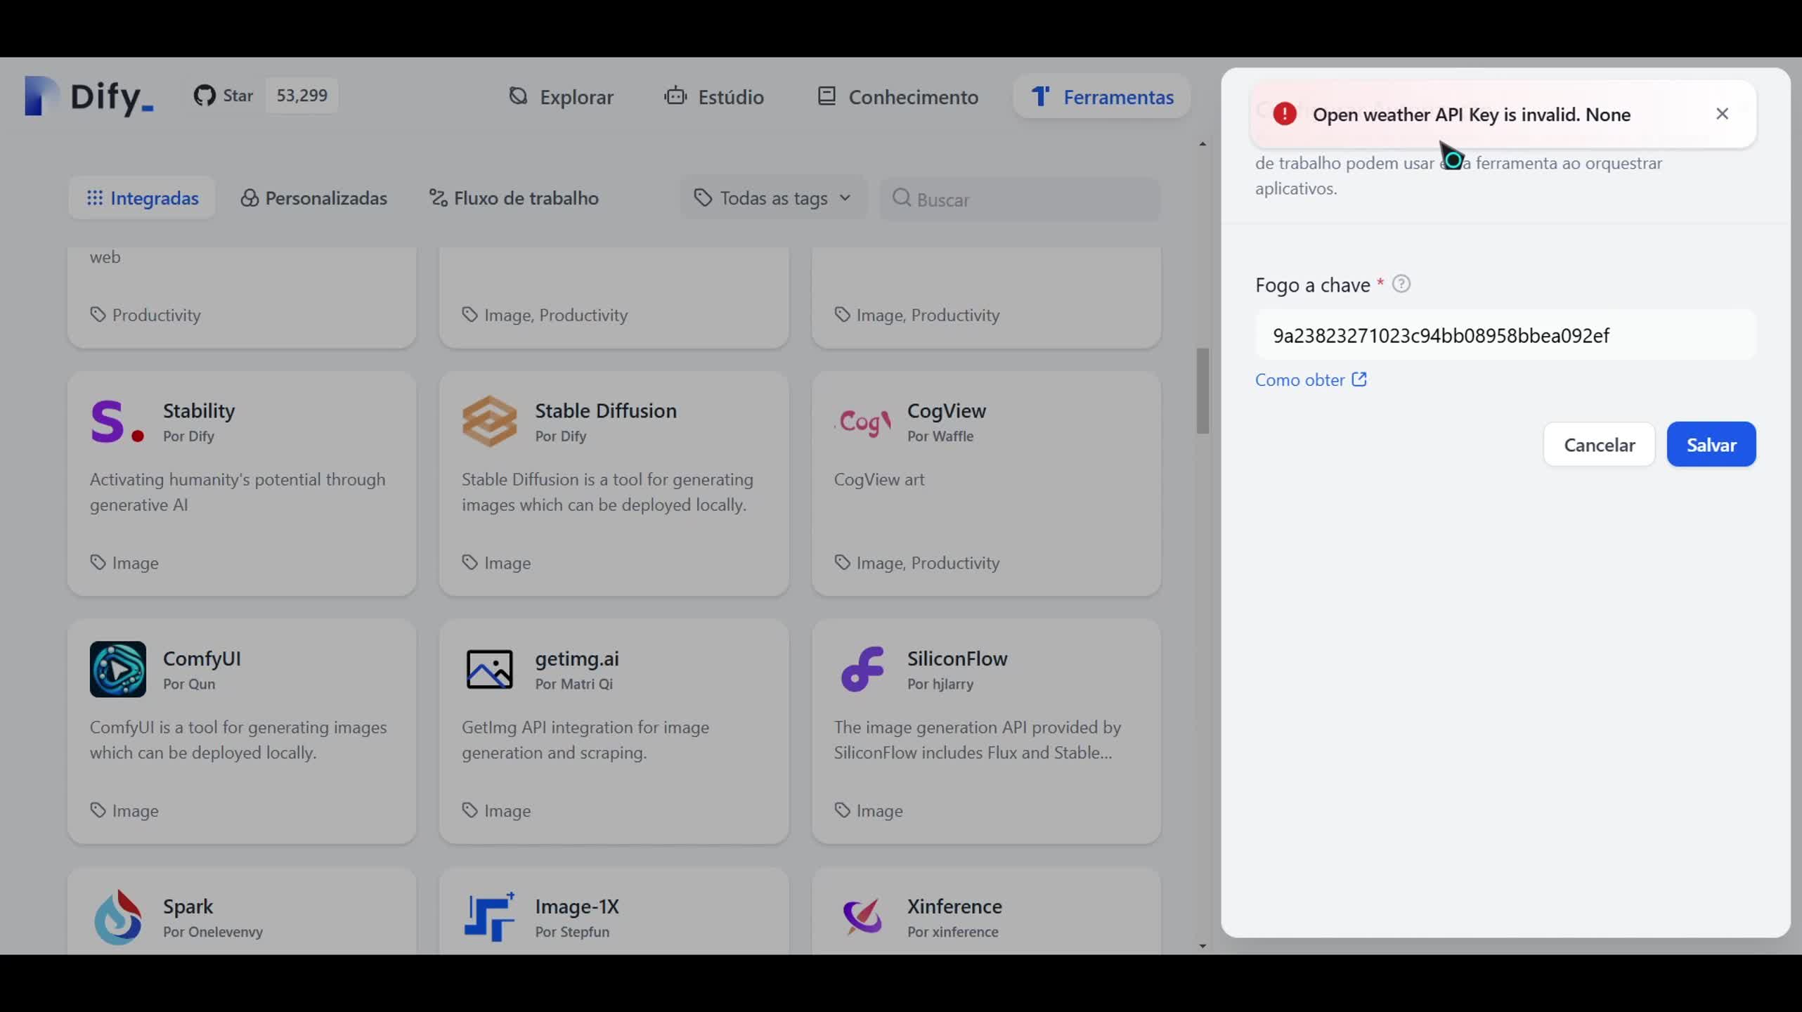Click the Spark tool icon
Screen dimensions: 1802x1012
click(x=118, y=917)
